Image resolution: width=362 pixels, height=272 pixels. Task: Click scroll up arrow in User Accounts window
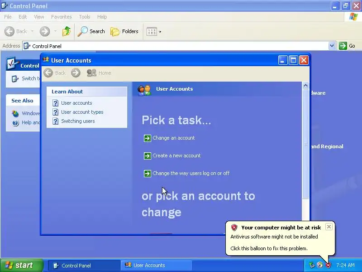click(305, 86)
